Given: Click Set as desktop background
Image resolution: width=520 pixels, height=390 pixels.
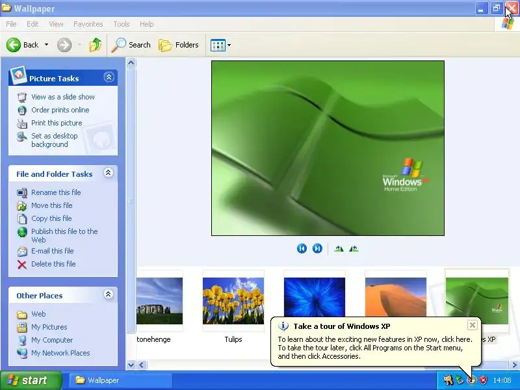Looking at the screenshot, I should 55,140.
